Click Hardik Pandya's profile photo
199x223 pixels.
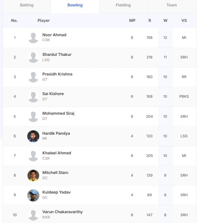33,136
